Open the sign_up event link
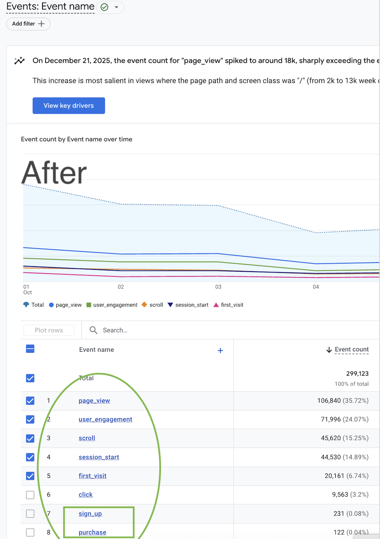Image resolution: width=380 pixels, height=539 pixels. coord(90,514)
